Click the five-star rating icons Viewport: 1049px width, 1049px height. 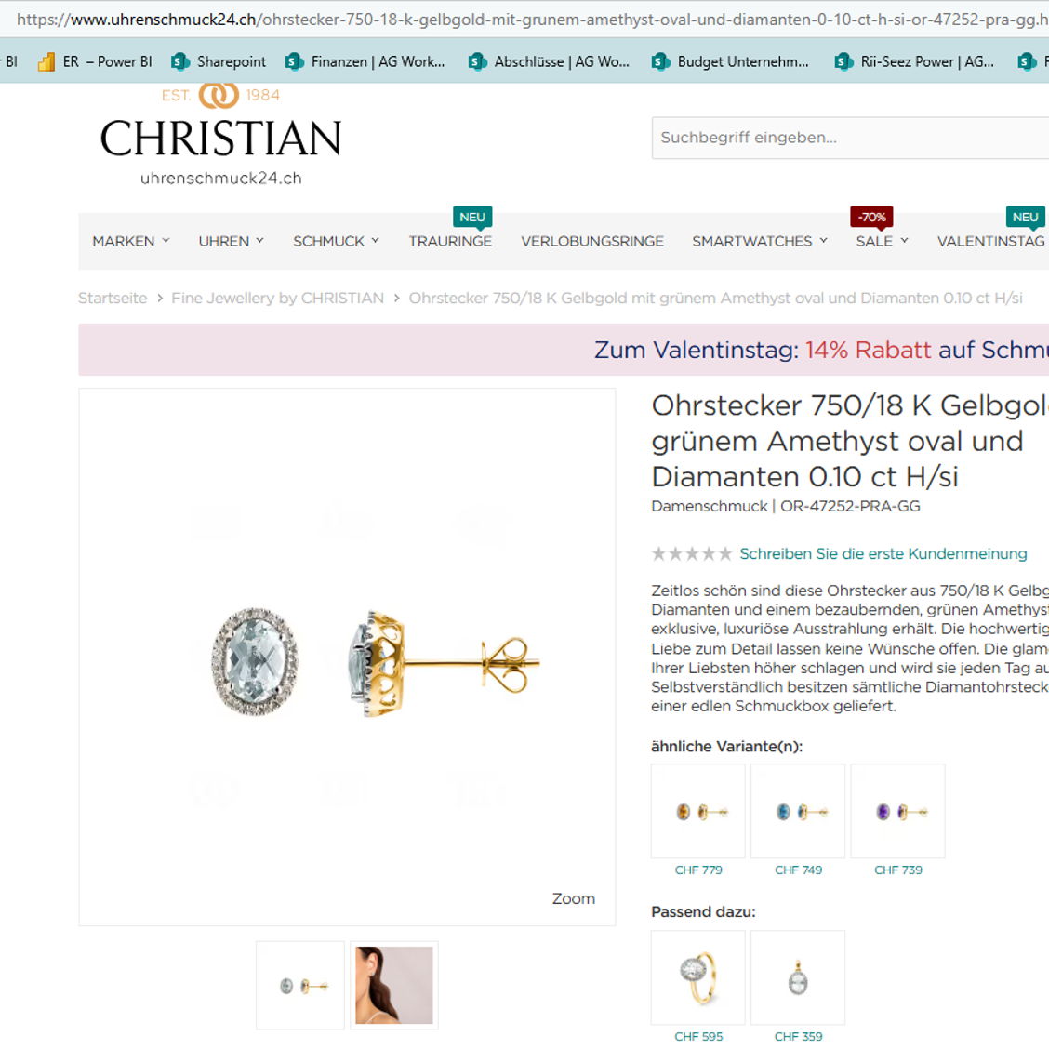(692, 554)
